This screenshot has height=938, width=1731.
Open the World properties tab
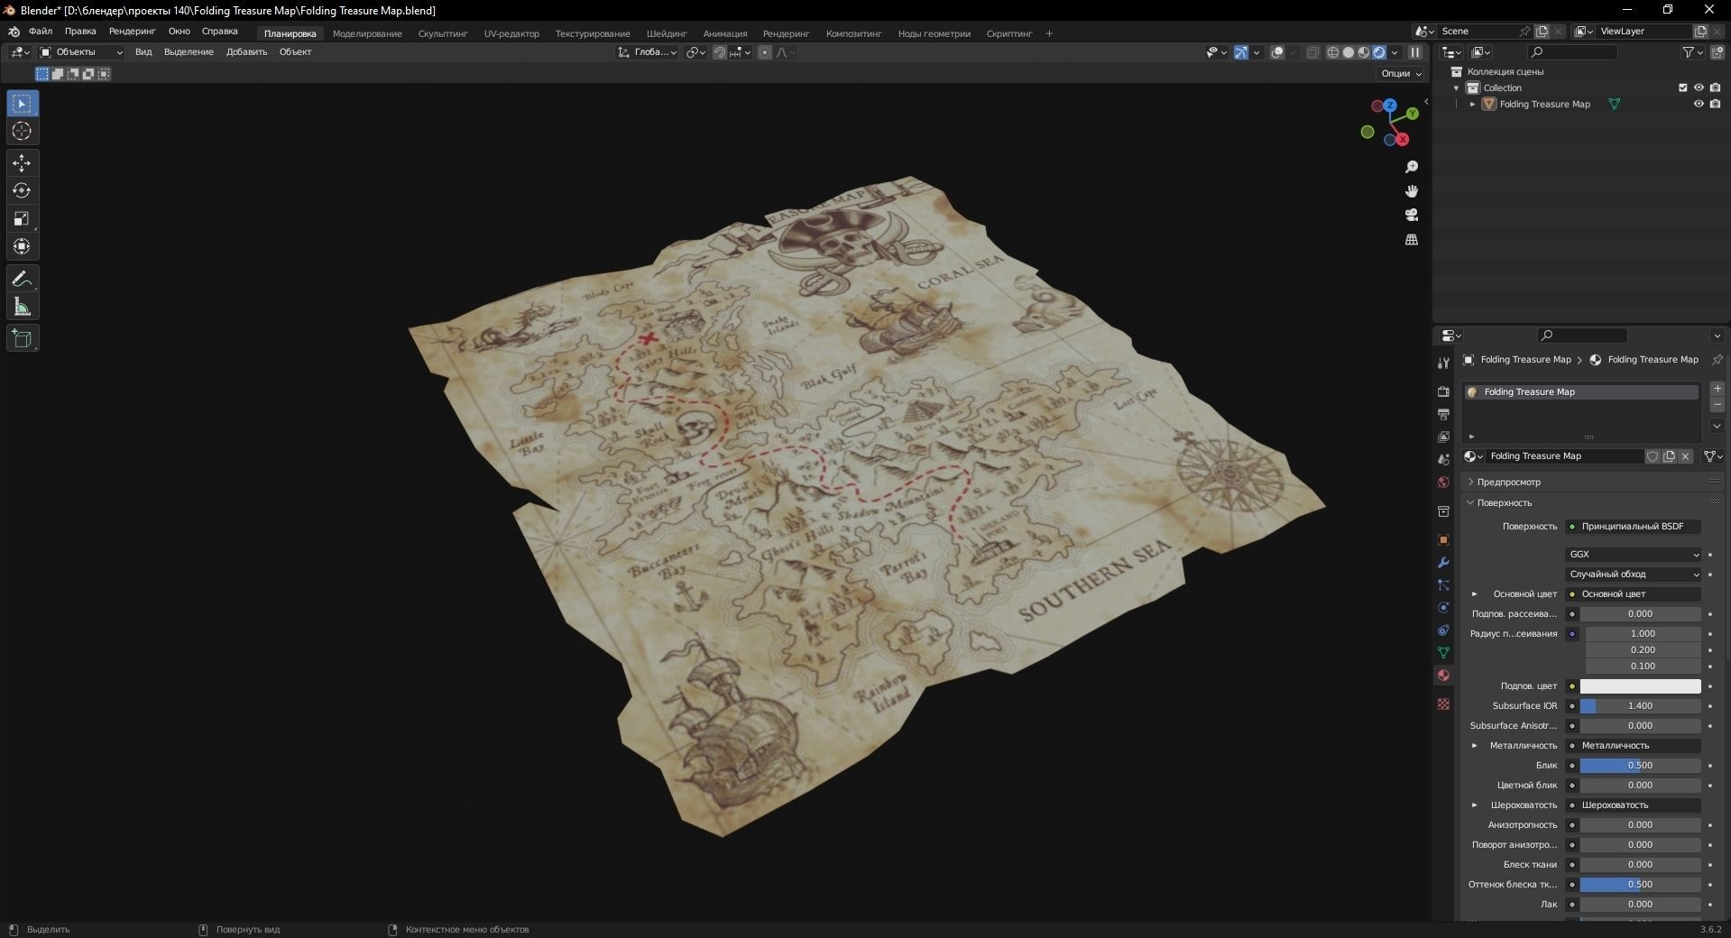pos(1443,483)
